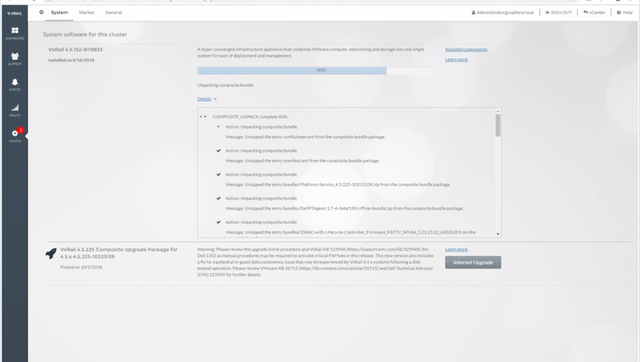
Task: Open the Installed components link
Action: pyautogui.click(x=466, y=49)
